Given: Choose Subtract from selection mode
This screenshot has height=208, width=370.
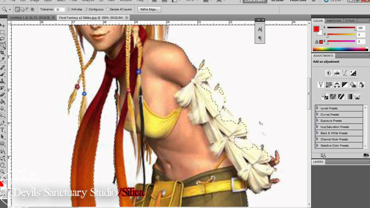Looking at the screenshot, I should click(x=27, y=10).
